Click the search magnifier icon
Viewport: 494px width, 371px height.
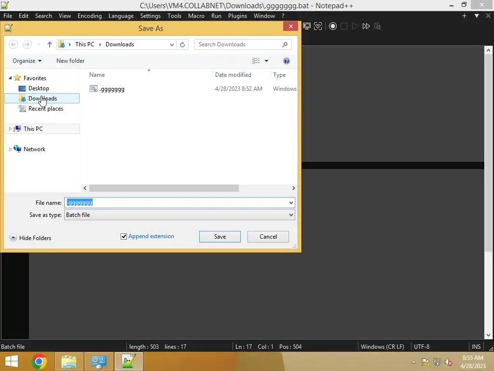coord(285,44)
